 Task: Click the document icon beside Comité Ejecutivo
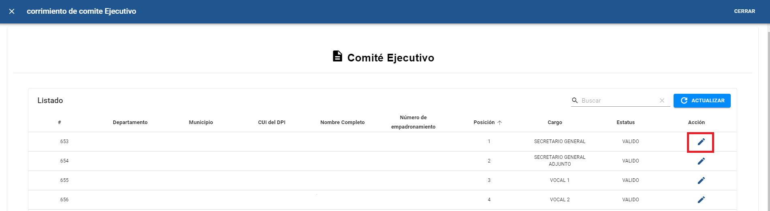click(337, 56)
